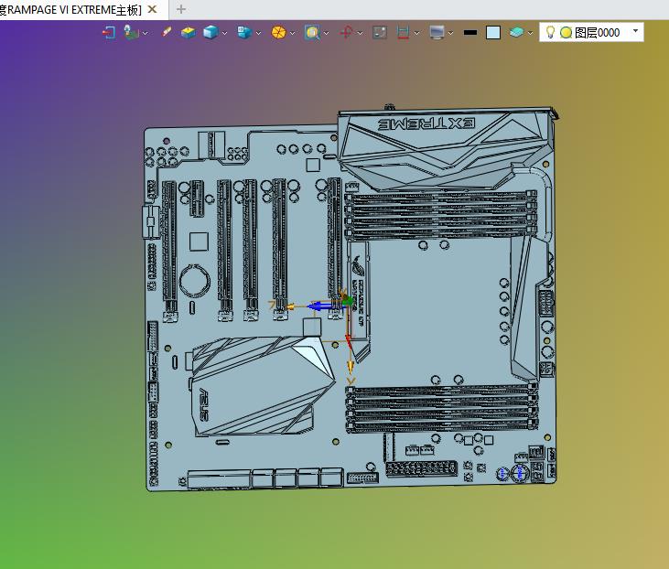Screen dimensions: 669x569
Task: Open the layer-stack dropdown arrow
Action: 530,33
